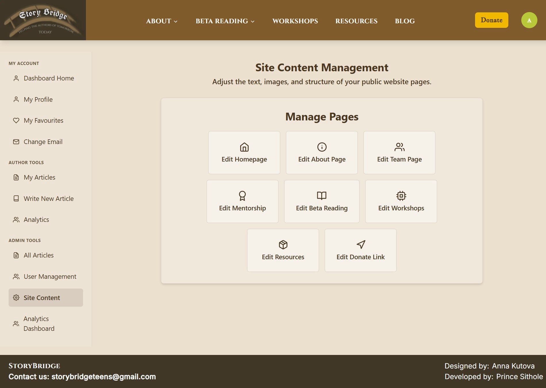This screenshot has height=388, width=546.
Task: Select the info icon above Edit About Page
Action: pyautogui.click(x=322, y=147)
